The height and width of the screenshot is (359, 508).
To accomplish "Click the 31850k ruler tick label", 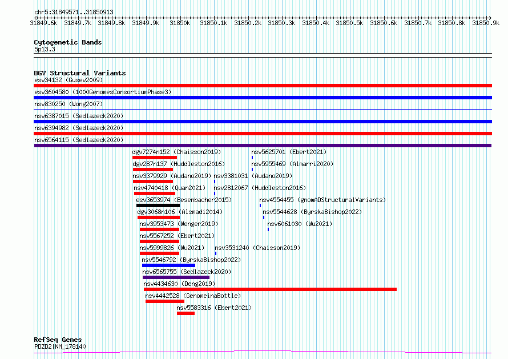I will click(180, 23).
